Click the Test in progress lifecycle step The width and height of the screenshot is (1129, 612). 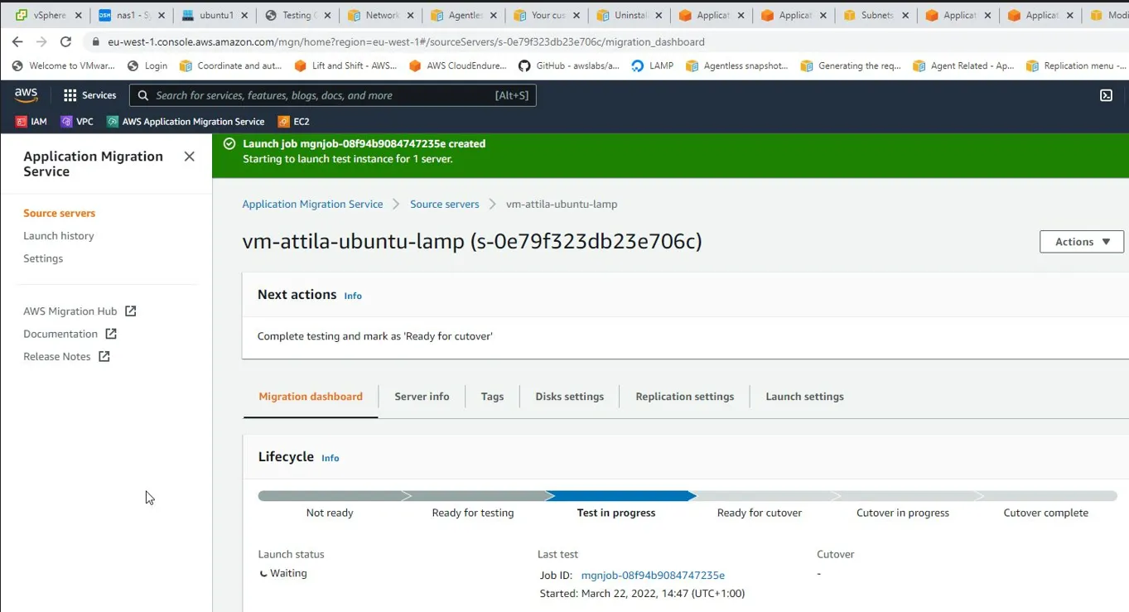point(616,513)
